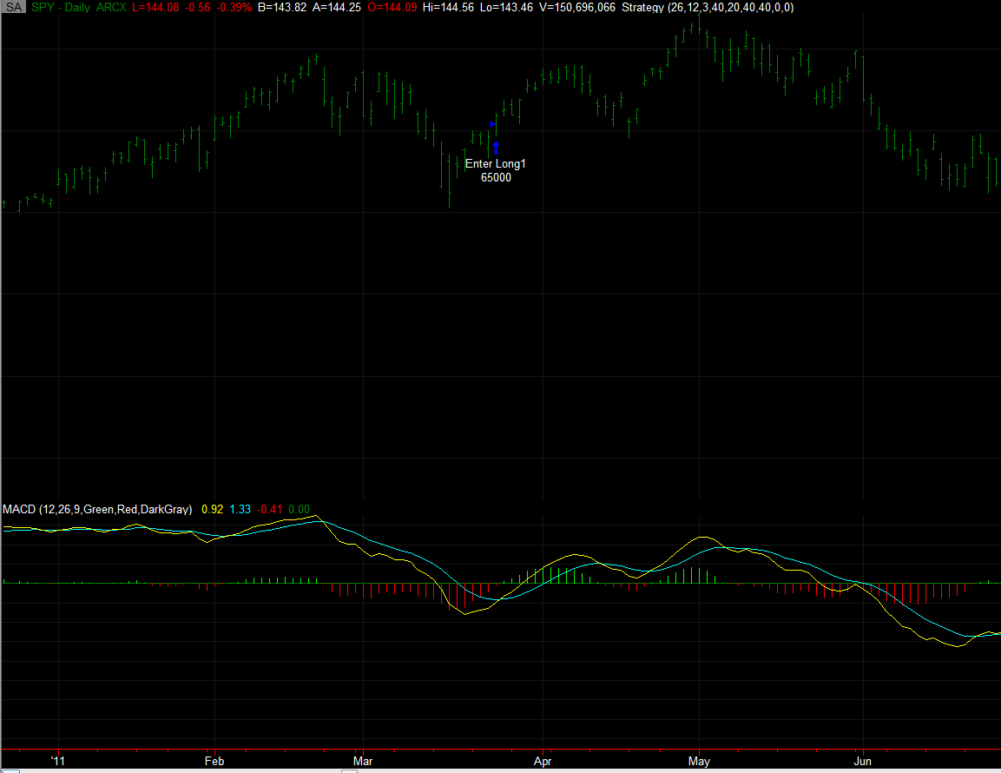Screen dimensions: 1001x773
Task: Click the ask value 'A=144.25'
Action: pyautogui.click(x=337, y=7)
